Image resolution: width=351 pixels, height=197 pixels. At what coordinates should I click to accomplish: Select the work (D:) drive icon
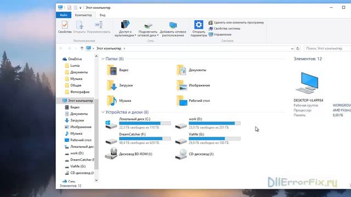coord(181,125)
